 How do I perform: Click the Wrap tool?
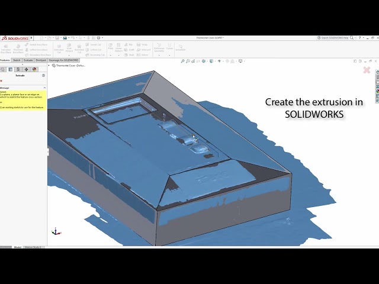pos(142,45)
